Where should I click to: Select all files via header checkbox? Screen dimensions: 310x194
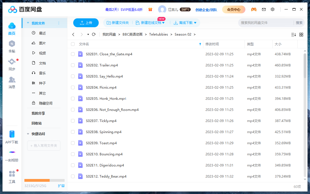pos(73,44)
